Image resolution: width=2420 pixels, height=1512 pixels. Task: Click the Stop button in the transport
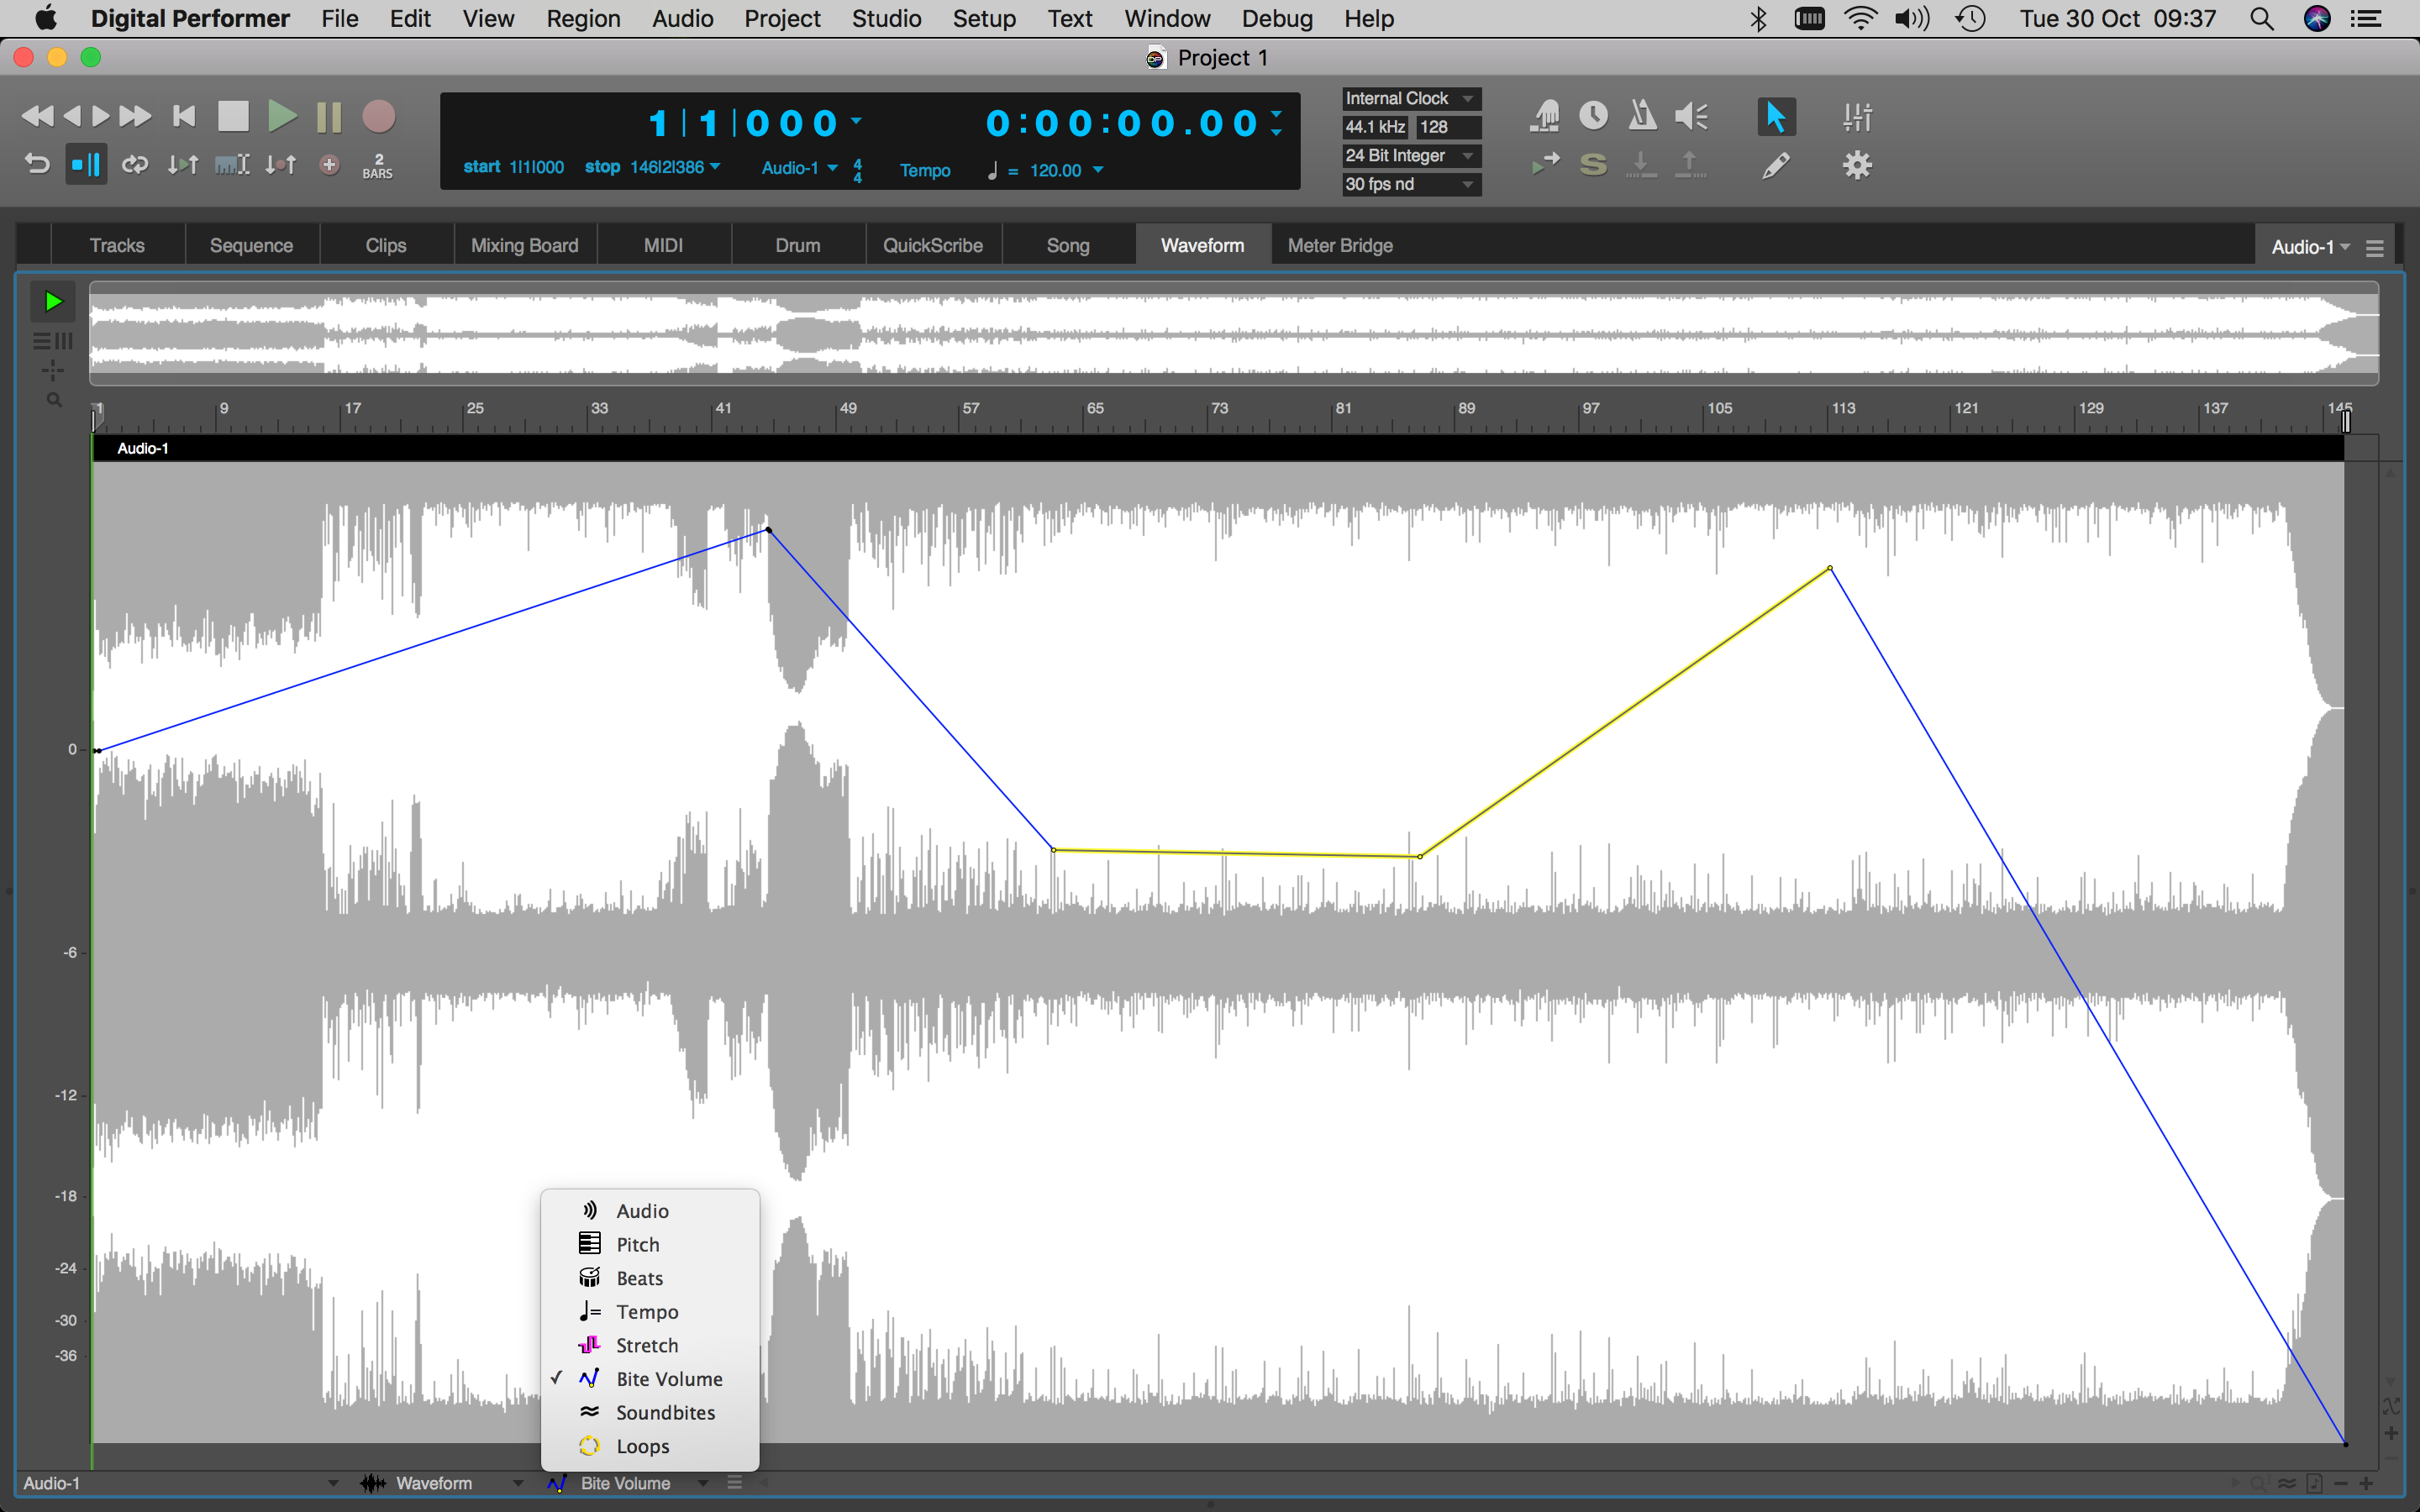point(233,117)
